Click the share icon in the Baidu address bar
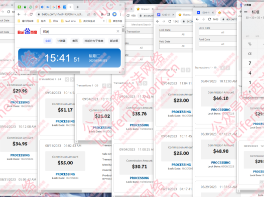 click(x=88, y=14)
